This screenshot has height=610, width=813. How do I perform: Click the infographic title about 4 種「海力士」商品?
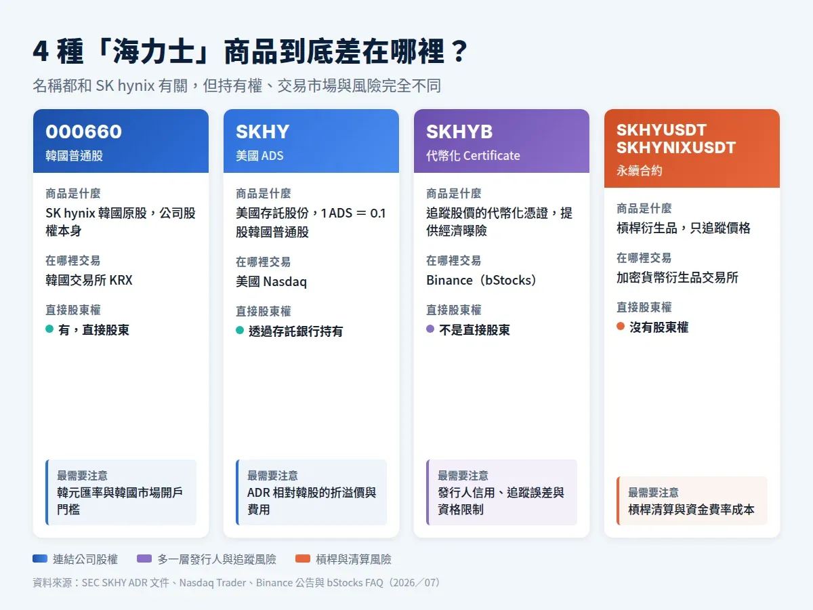coord(251,52)
